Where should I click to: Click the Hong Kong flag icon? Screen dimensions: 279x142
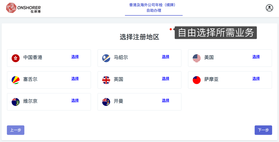16,58
